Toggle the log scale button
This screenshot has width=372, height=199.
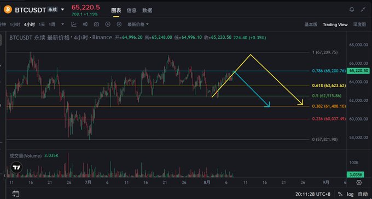[x=350, y=194]
